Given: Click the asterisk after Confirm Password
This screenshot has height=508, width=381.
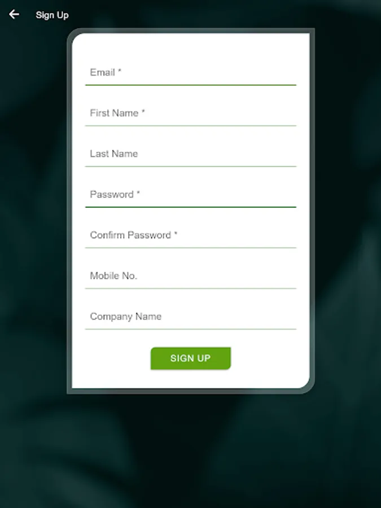Looking at the screenshot, I should coord(176,233).
